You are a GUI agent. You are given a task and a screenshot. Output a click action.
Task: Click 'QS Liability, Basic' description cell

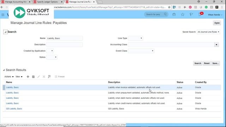[x=116, y=109]
